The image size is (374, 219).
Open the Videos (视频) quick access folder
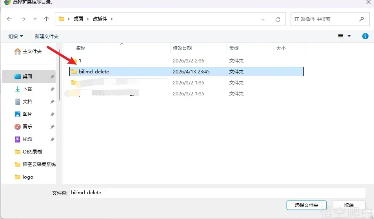(x=27, y=139)
